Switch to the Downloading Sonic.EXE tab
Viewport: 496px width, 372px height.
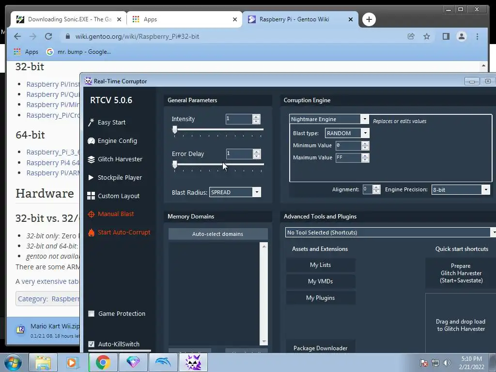click(68, 19)
